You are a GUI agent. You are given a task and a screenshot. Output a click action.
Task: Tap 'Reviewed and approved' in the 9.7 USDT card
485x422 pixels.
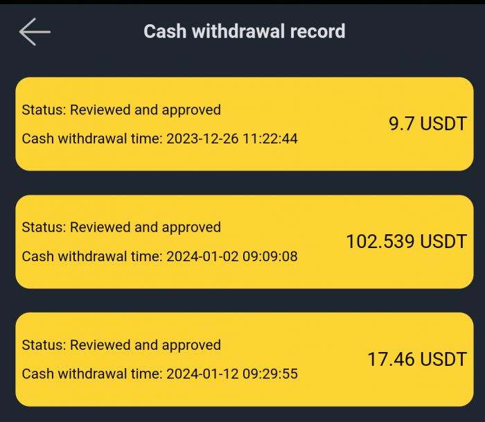145,109
